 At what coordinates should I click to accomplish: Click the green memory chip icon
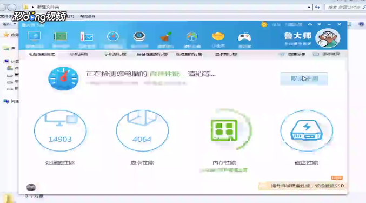point(224,130)
